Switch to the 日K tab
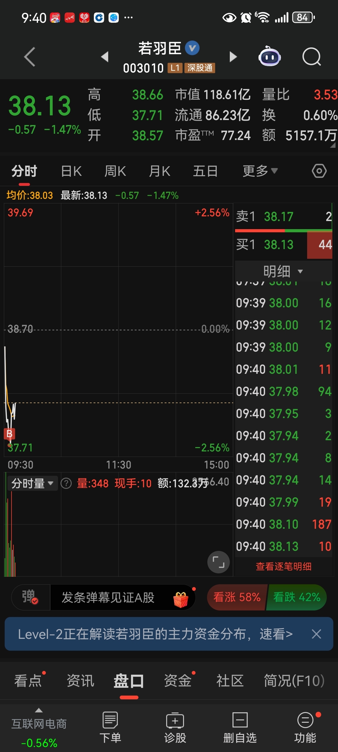Screen dimensions: 338x752 (x=71, y=171)
